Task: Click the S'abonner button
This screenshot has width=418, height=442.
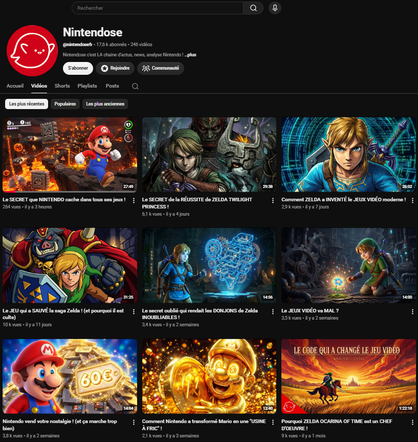Action: (x=78, y=68)
